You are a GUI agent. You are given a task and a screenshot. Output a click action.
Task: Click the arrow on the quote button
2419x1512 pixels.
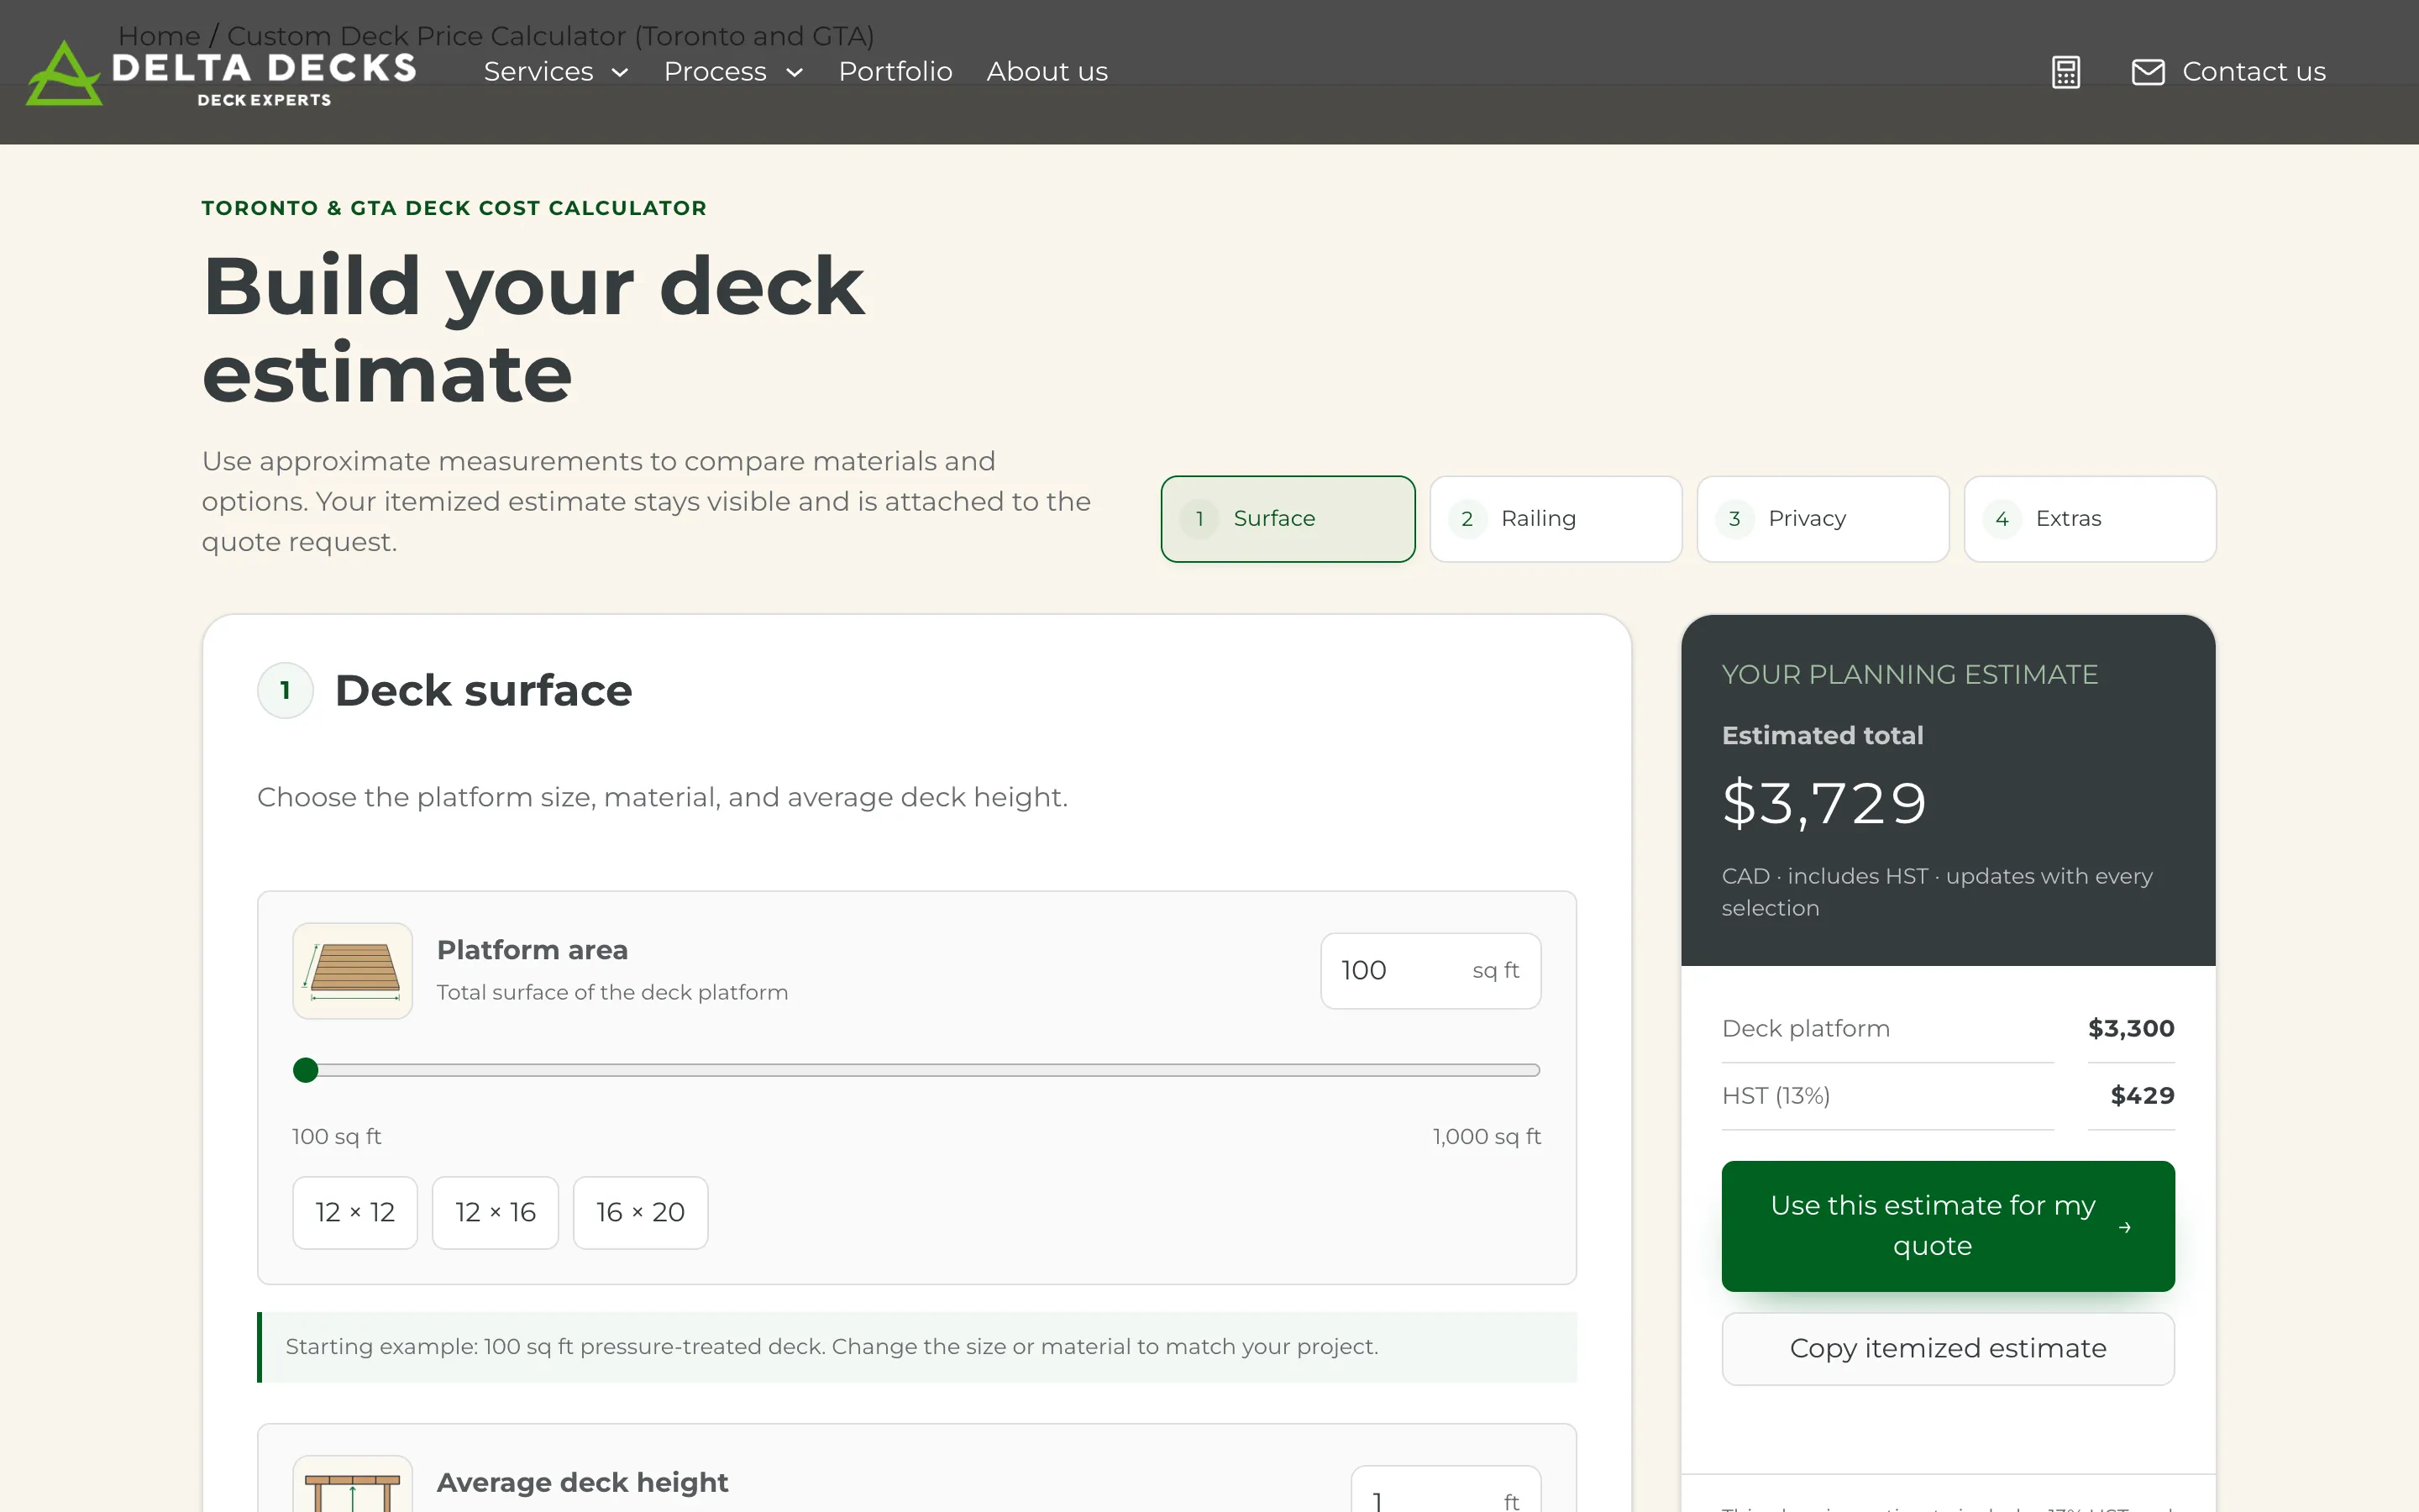coord(2124,1226)
